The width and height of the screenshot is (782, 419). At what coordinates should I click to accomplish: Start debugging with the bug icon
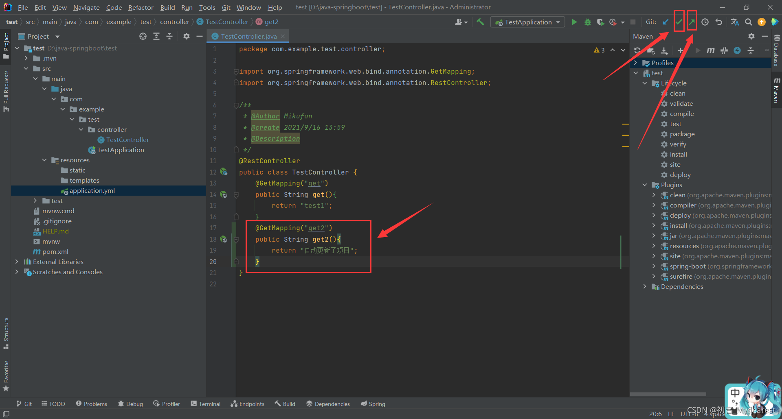pyautogui.click(x=587, y=22)
